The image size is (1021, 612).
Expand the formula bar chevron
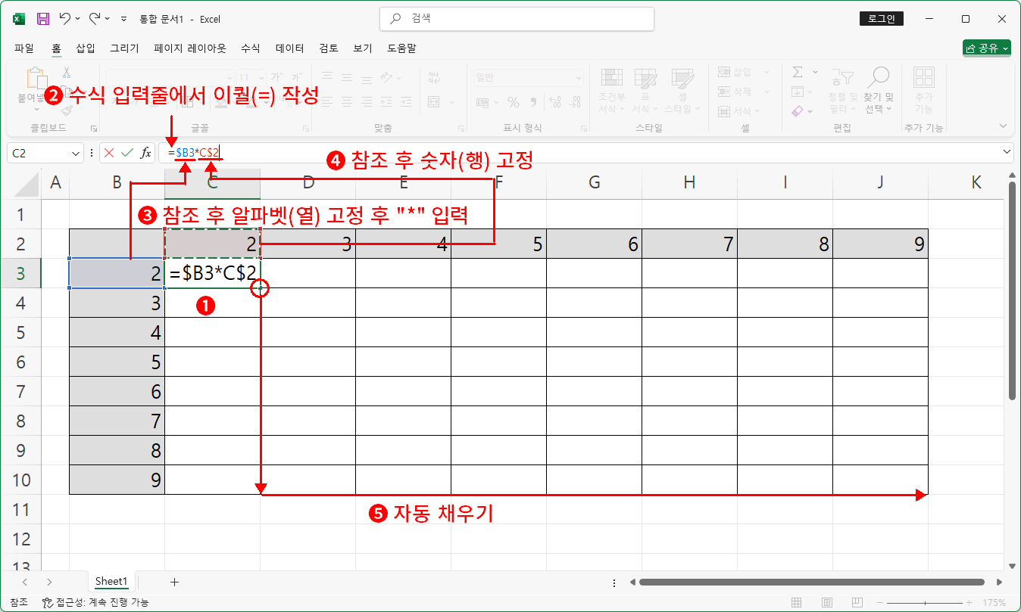pyautogui.click(x=1007, y=152)
